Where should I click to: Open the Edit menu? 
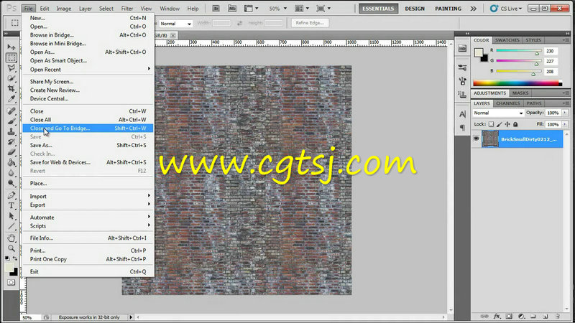tap(45, 9)
